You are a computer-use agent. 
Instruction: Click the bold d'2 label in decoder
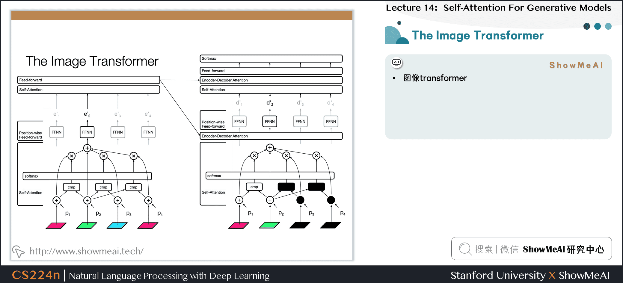[270, 103]
